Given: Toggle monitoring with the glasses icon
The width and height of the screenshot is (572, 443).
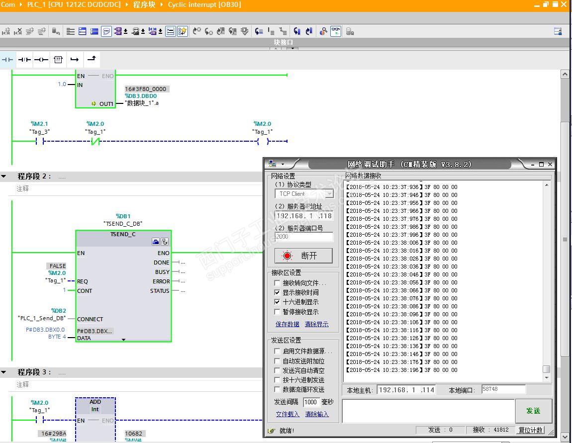Looking at the screenshot, I should pos(336,31).
